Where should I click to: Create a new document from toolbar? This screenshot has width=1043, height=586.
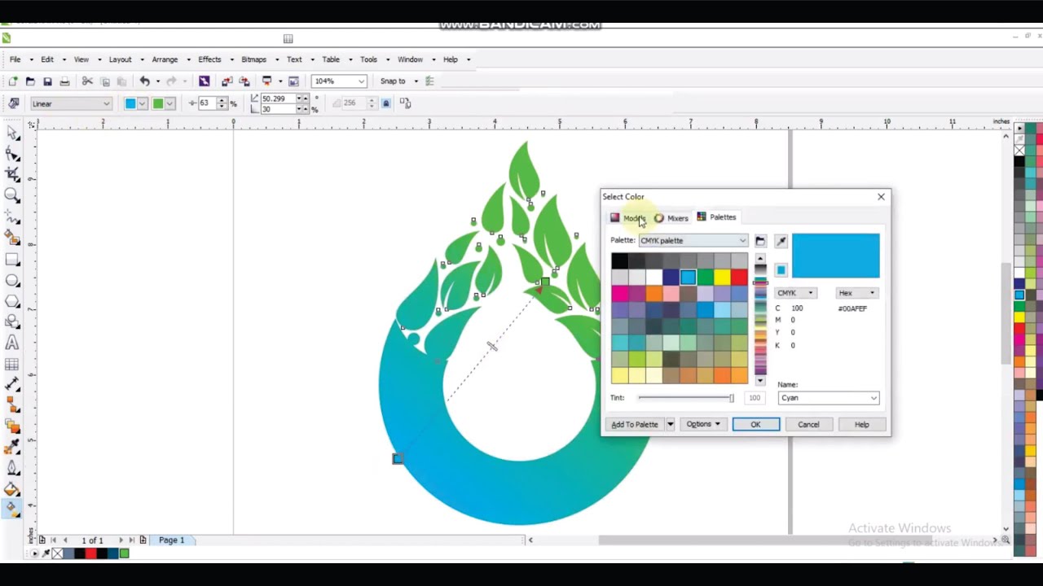click(13, 81)
